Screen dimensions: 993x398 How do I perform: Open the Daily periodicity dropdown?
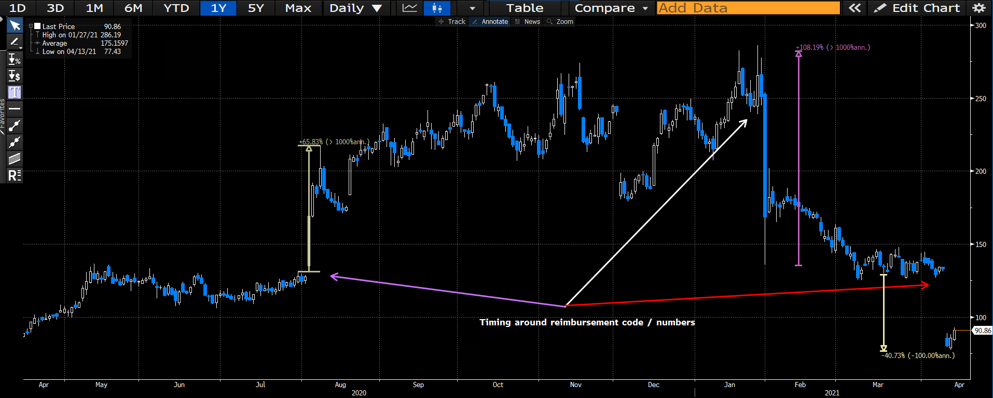coord(355,8)
